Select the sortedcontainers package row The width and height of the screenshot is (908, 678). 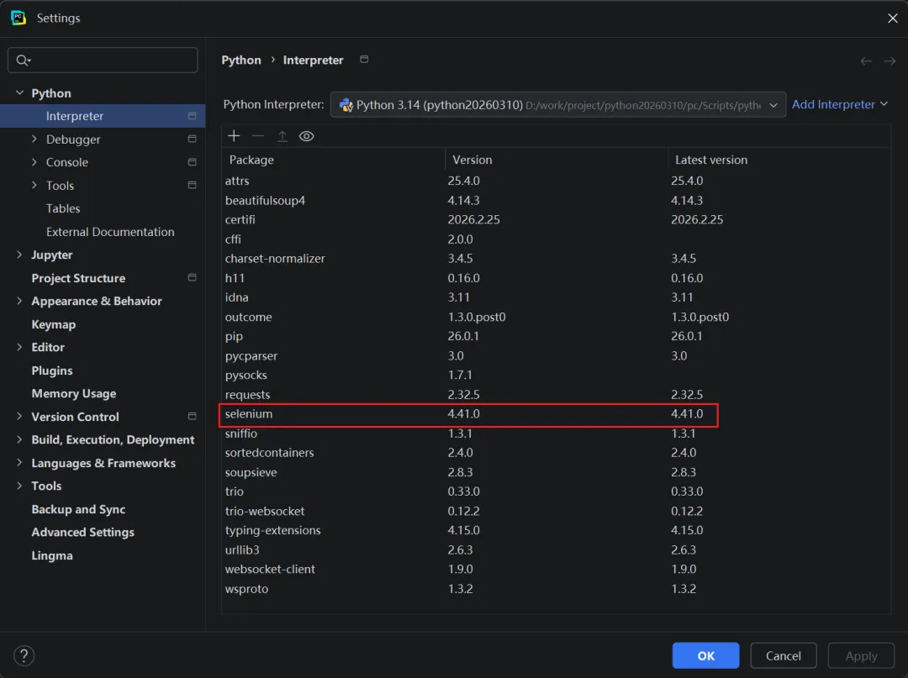click(x=556, y=452)
